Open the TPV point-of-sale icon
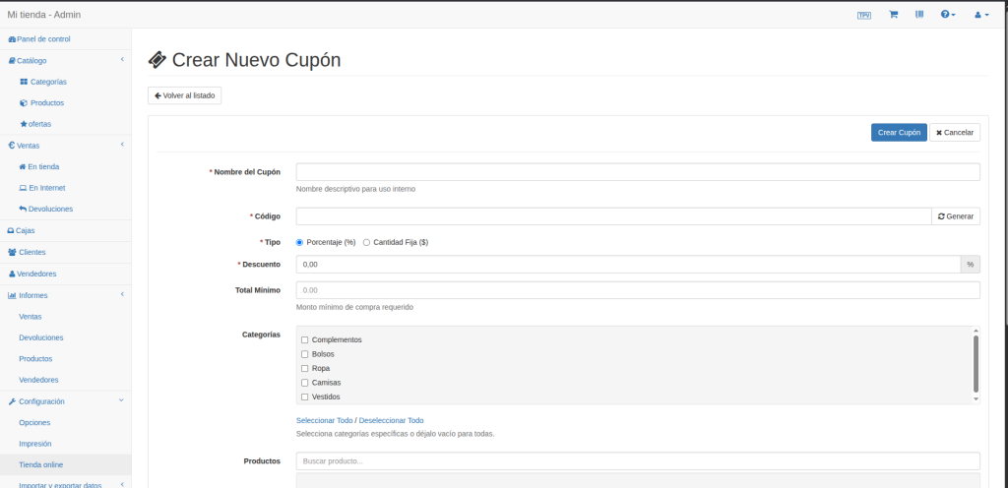The image size is (1008, 488). pyautogui.click(x=864, y=15)
